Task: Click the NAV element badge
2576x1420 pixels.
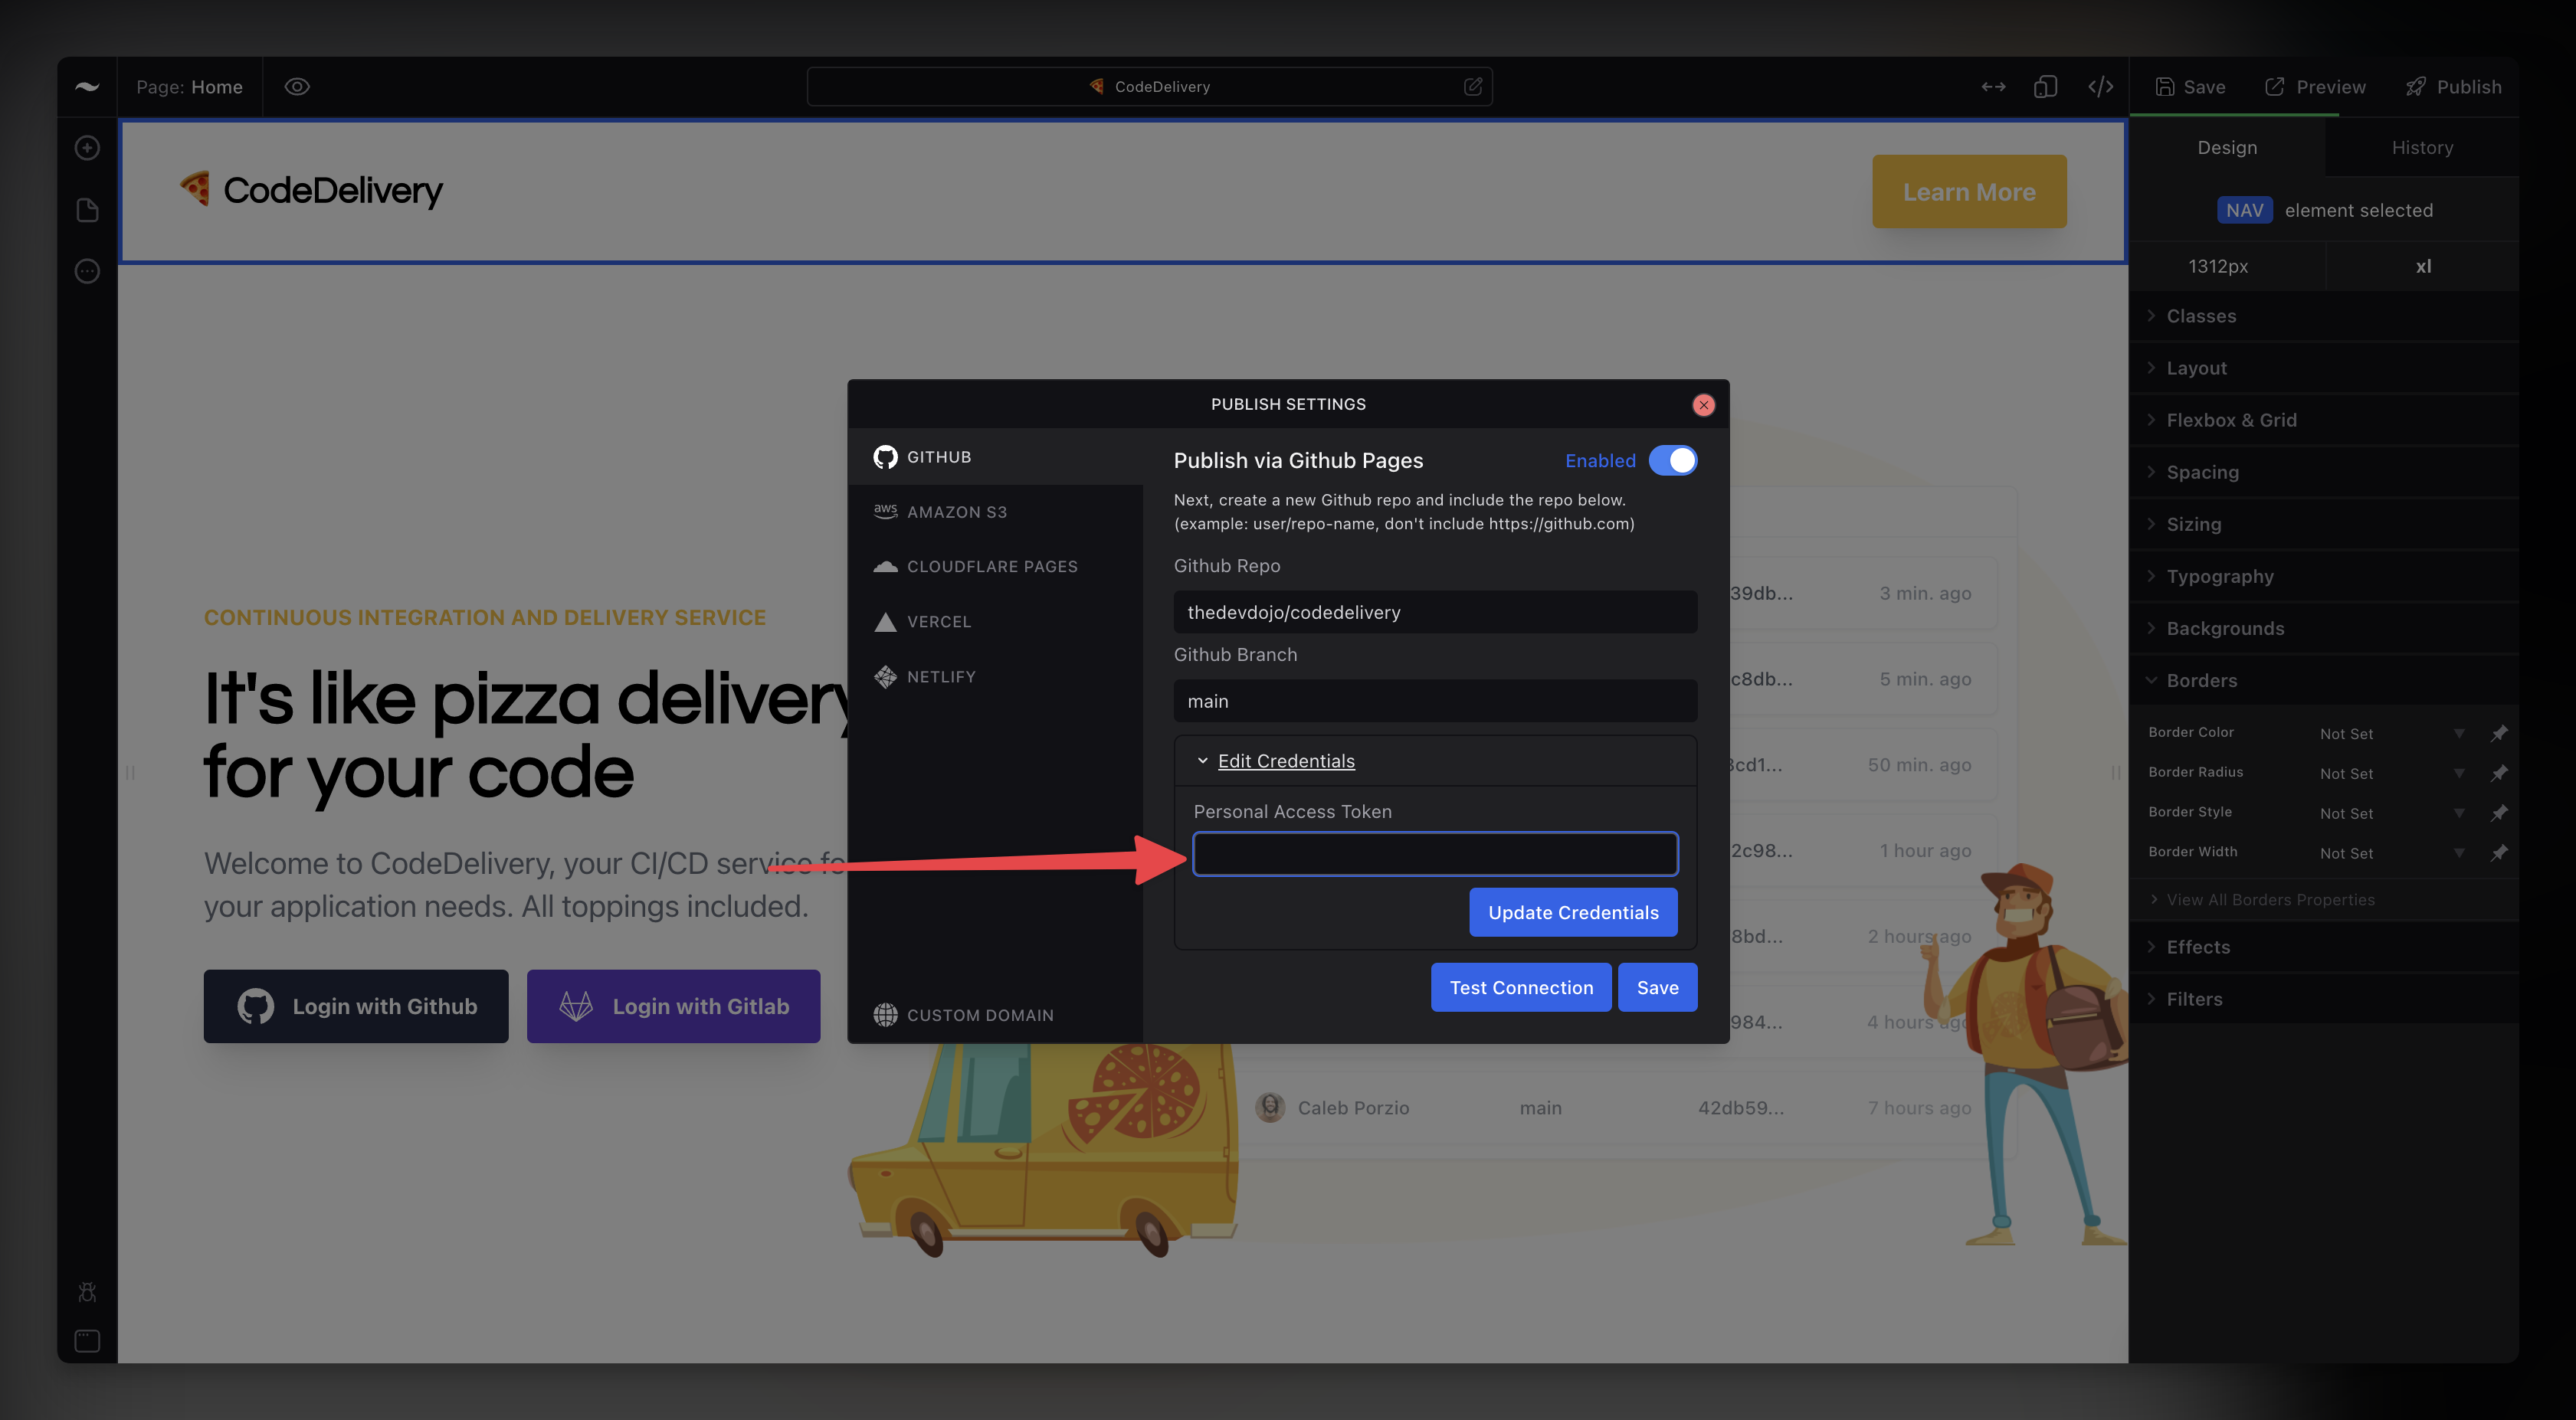Action: pyautogui.click(x=2244, y=210)
